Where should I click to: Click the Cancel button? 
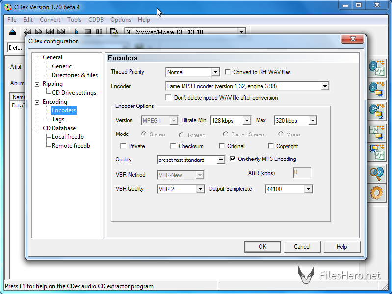302,247
